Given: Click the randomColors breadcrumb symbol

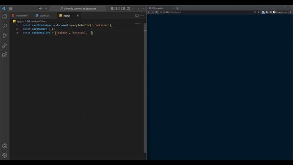Looking at the screenshot, I should [37, 22].
